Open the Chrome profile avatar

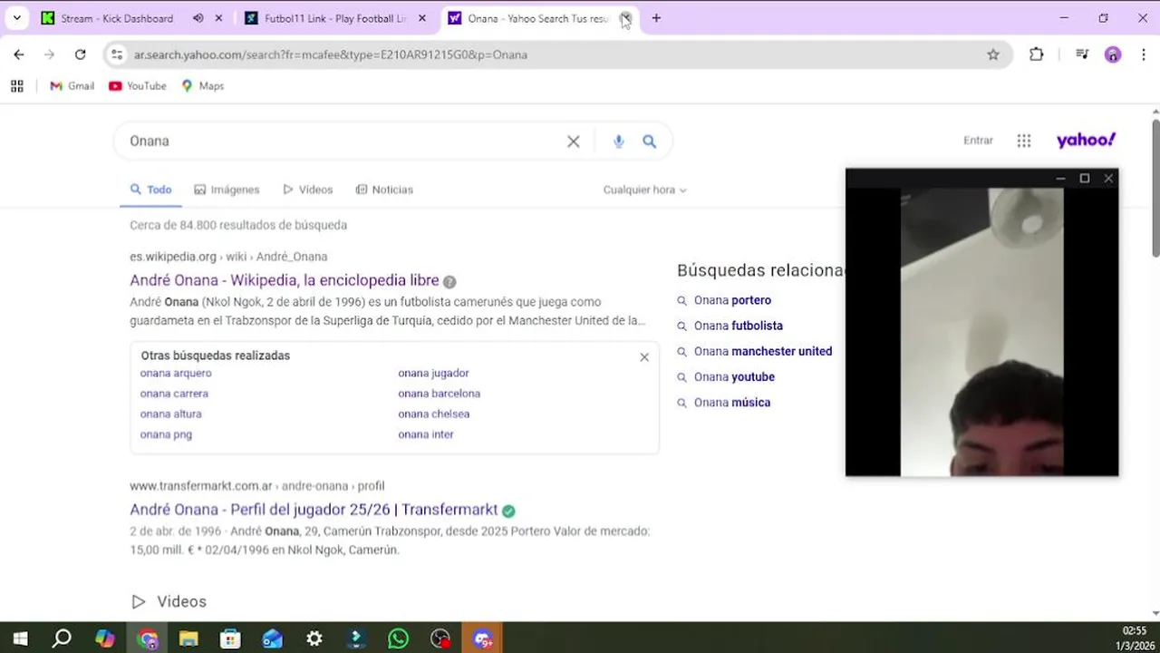click(1113, 54)
